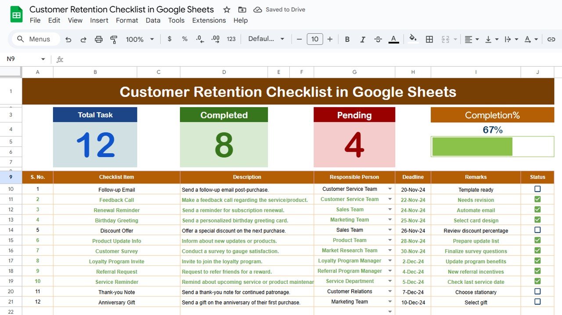Open the Insert menu

point(99,20)
